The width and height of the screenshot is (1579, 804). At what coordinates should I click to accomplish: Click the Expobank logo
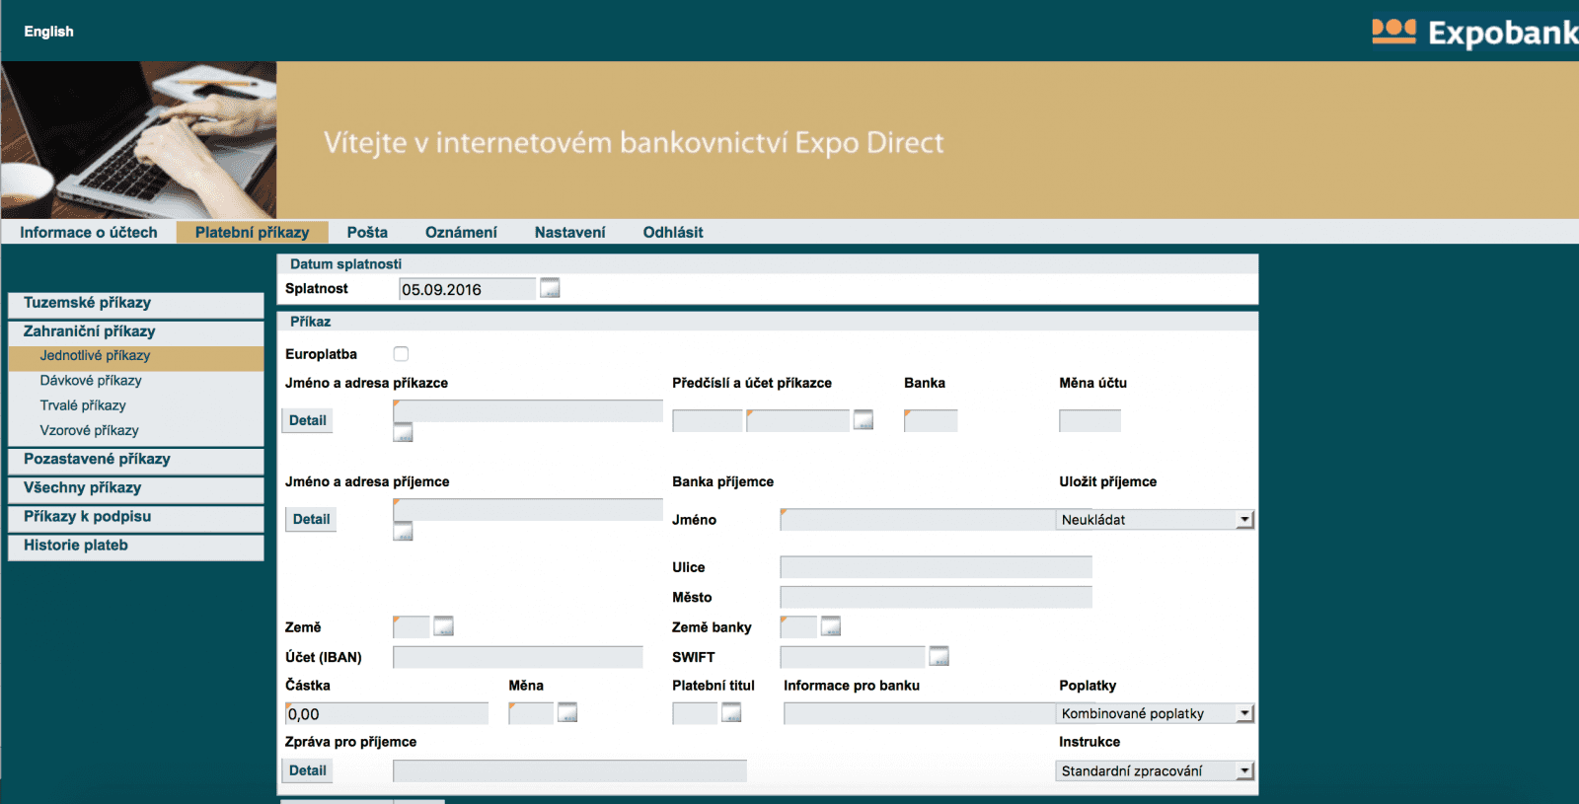click(x=1474, y=33)
